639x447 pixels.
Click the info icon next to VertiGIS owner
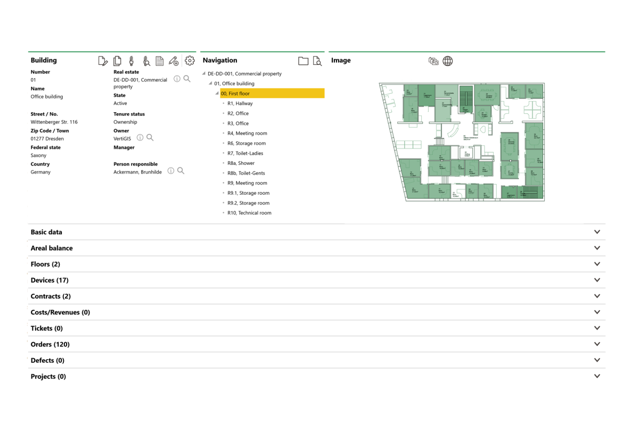[140, 138]
